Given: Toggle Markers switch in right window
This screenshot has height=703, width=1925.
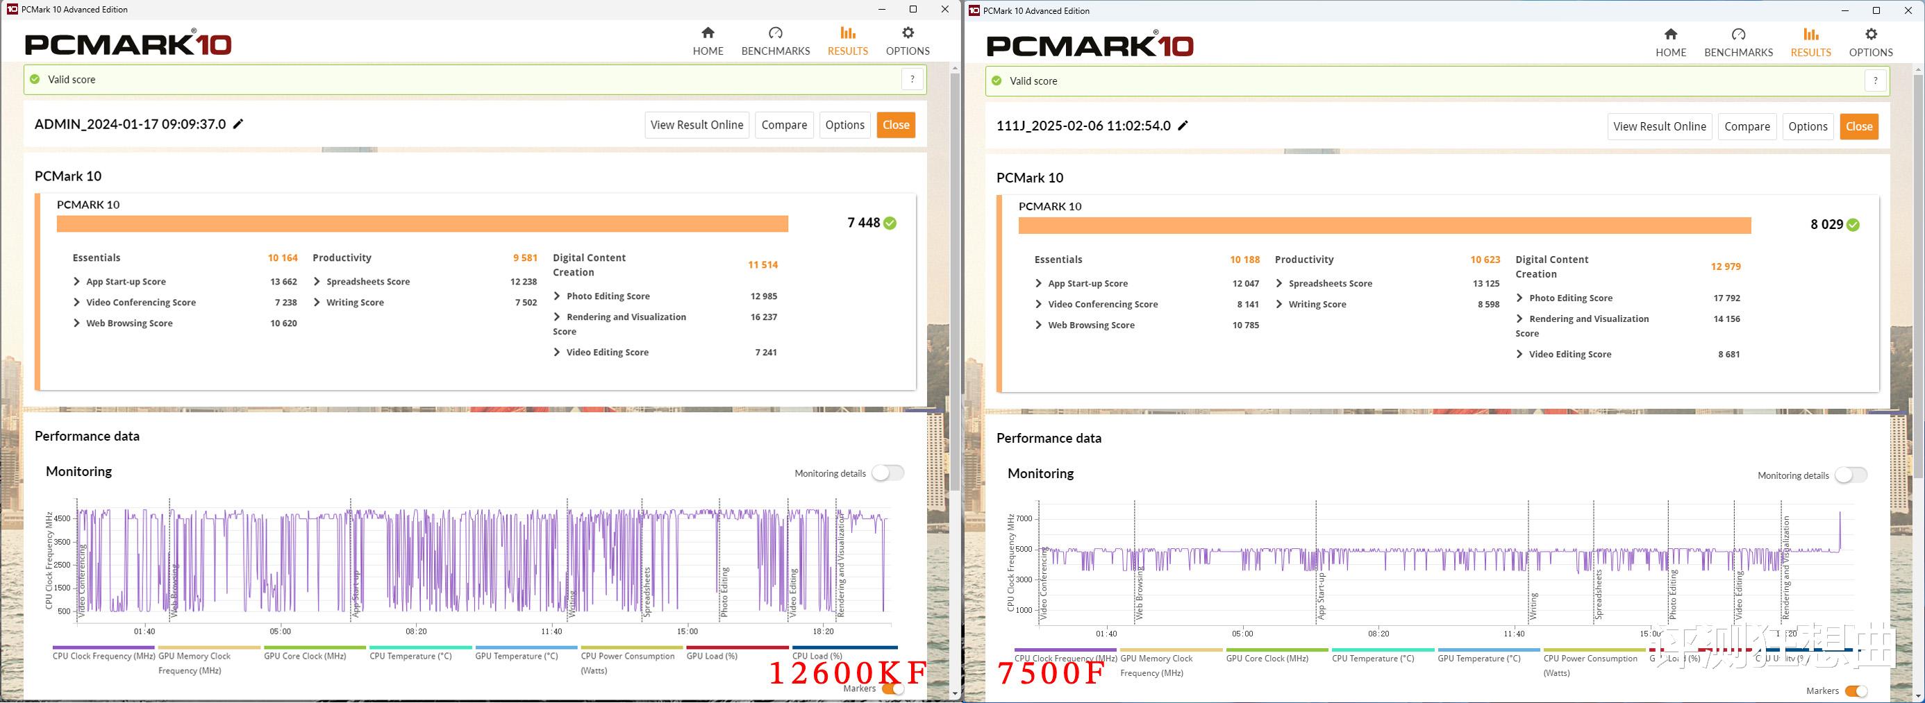Looking at the screenshot, I should 1856,692.
